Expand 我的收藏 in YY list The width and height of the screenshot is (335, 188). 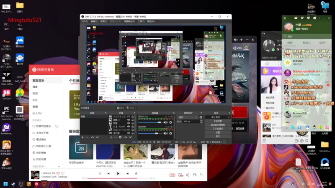point(264,103)
